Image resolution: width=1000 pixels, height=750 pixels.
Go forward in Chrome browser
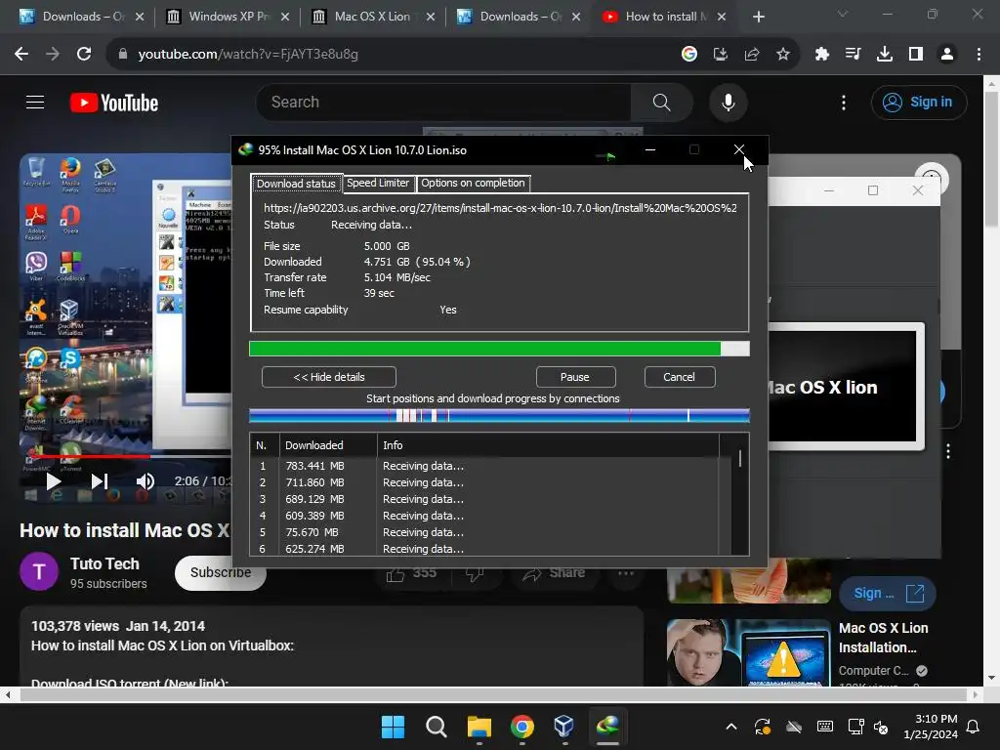click(x=53, y=55)
